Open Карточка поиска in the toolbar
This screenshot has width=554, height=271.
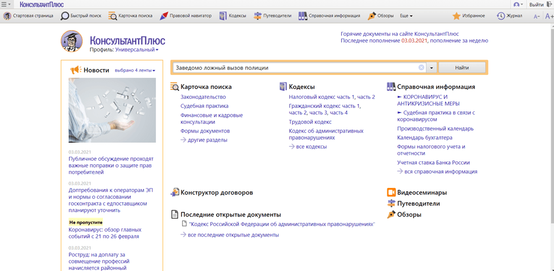point(130,16)
